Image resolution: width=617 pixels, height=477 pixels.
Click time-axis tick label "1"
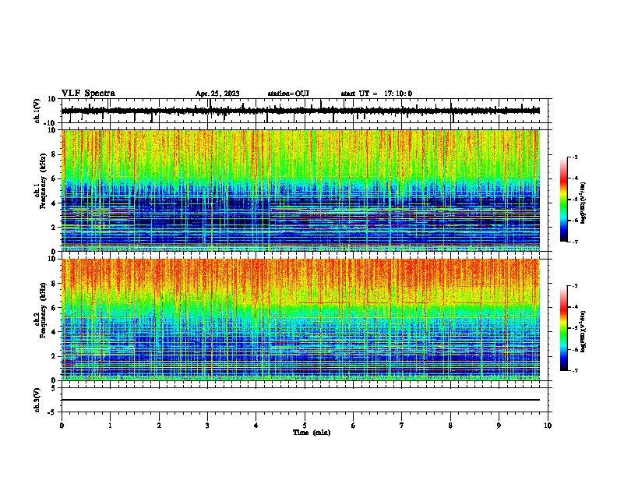click(110, 426)
